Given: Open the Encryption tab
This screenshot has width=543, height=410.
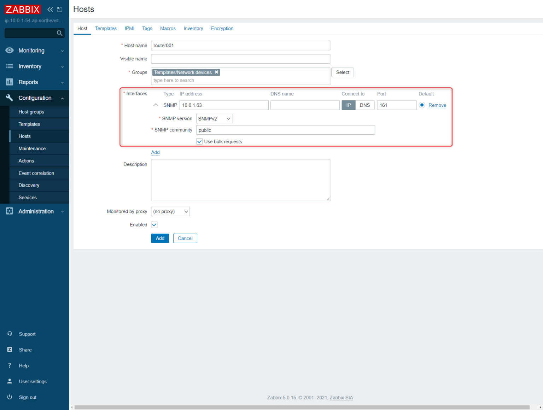Looking at the screenshot, I should pos(222,28).
